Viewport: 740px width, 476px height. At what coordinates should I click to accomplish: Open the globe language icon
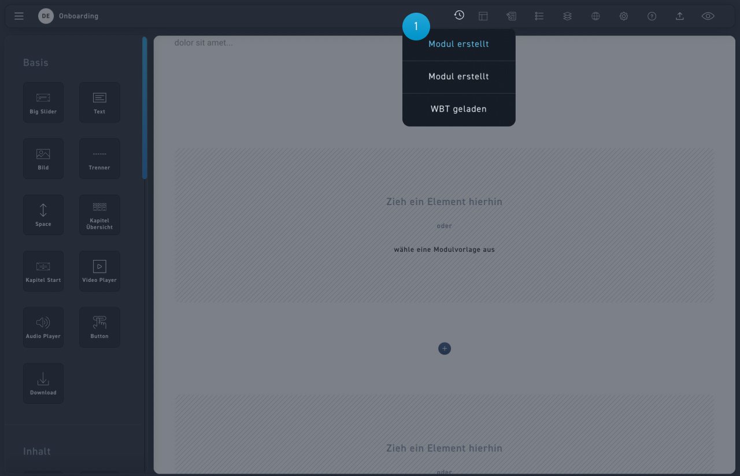[595, 16]
